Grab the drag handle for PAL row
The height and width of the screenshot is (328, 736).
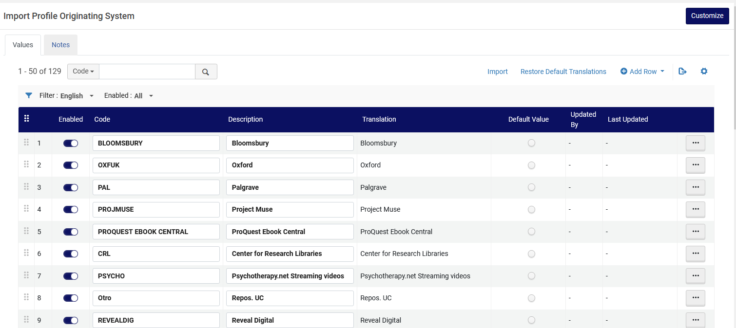26,186
